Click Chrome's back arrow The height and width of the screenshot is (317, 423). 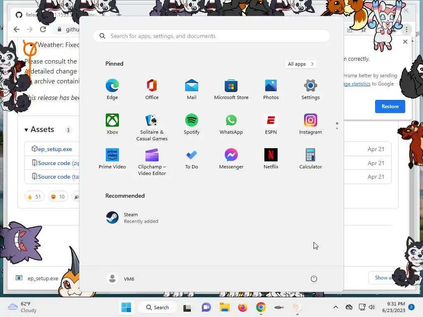(x=17, y=29)
